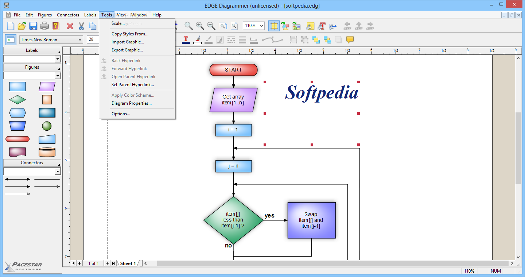Pick the green diamond figure

(x=17, y=100)
